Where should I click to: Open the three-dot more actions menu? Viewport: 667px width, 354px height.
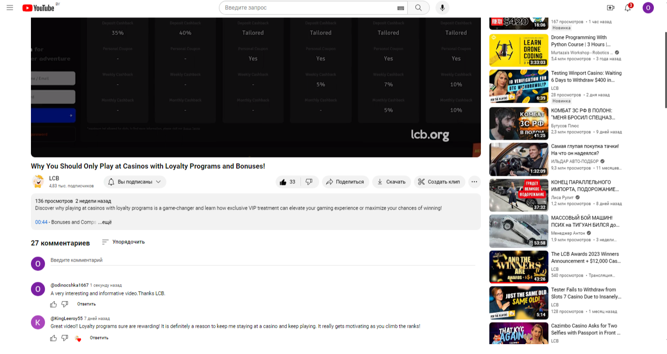coord(474,182)
